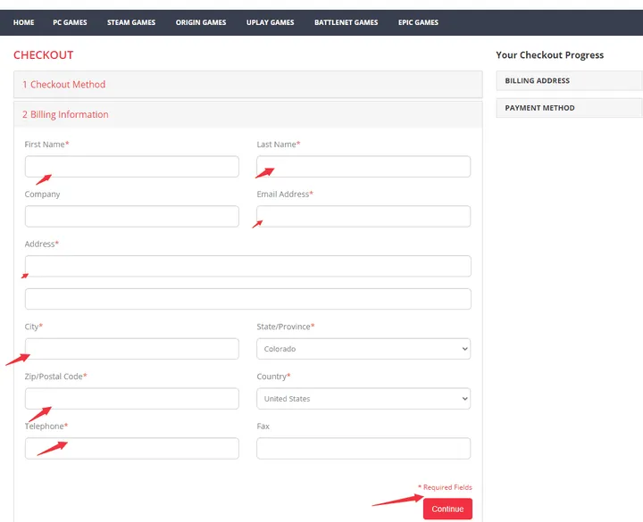Select the Telephone input field
The width and height of the screenshot is (643, 522).
(131, 449)
